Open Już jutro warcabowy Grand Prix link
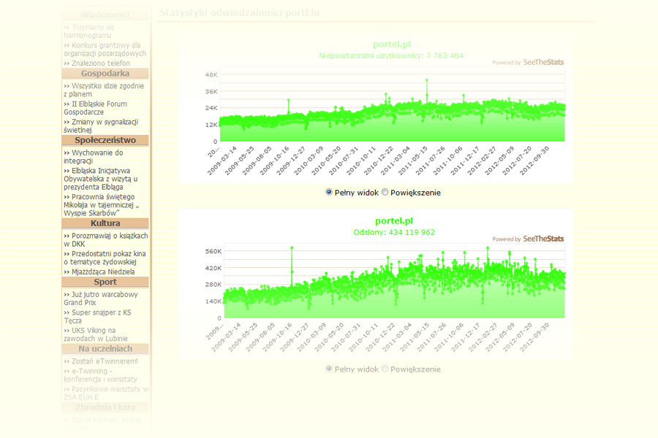This screenshot has width=658, height=438. point(101,299)
